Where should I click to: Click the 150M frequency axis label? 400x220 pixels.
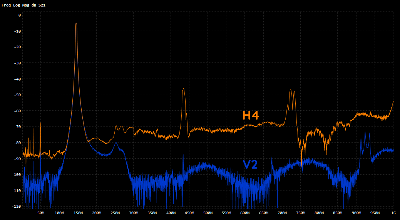tap(78, 213)
